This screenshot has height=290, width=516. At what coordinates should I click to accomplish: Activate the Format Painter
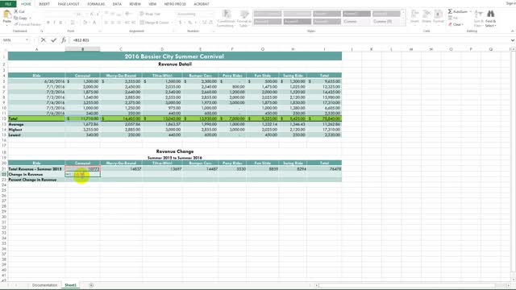pos(27,24)
